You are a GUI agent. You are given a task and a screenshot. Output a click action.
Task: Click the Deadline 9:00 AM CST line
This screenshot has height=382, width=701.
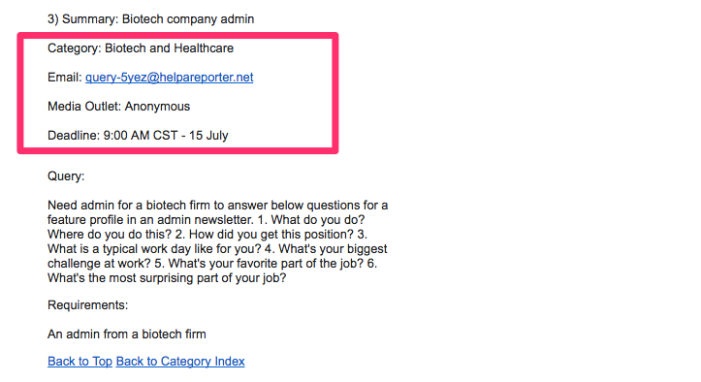pyautogui.click(x=138, y=136)
